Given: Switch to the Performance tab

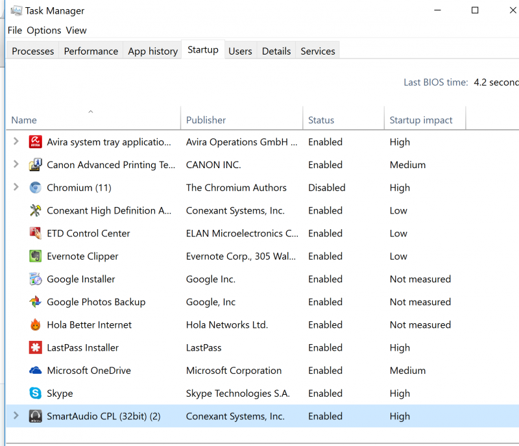Looking at the screenshot, I should pyautogui.click(x=91, y=51).
